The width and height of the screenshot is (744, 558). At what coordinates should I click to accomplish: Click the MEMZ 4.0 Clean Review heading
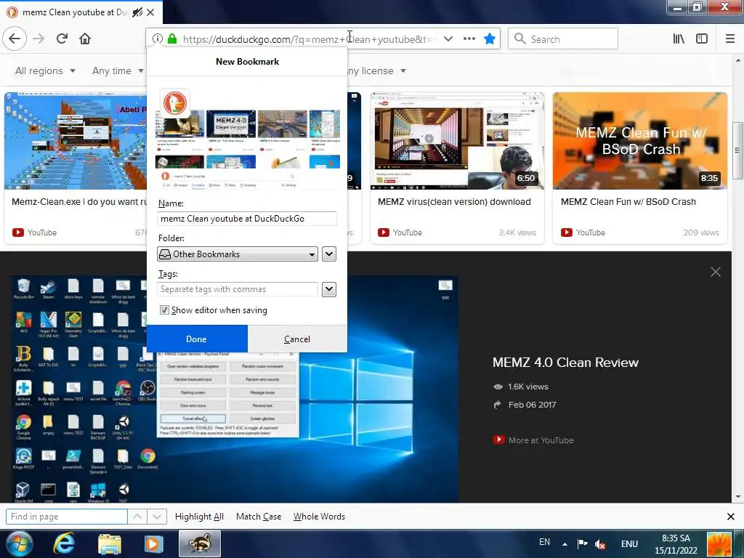565,363
